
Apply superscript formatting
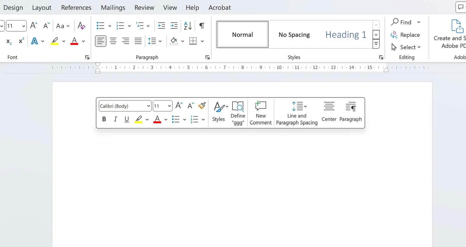21,41
